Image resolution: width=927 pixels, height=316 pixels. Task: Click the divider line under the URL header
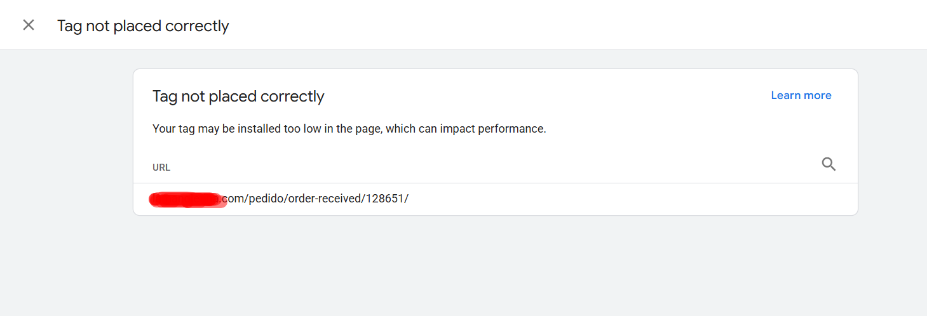496,183
